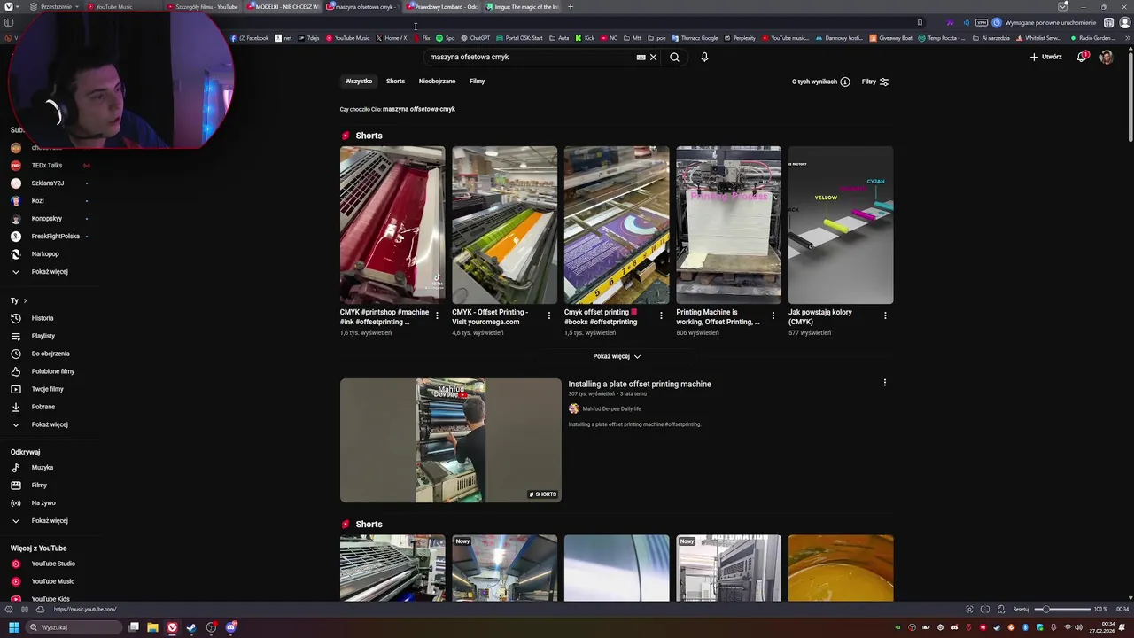Select the Wszystko filter chip
This screenshot has height=638, width=1134.
pyautogui.click(x=359, y=81)
